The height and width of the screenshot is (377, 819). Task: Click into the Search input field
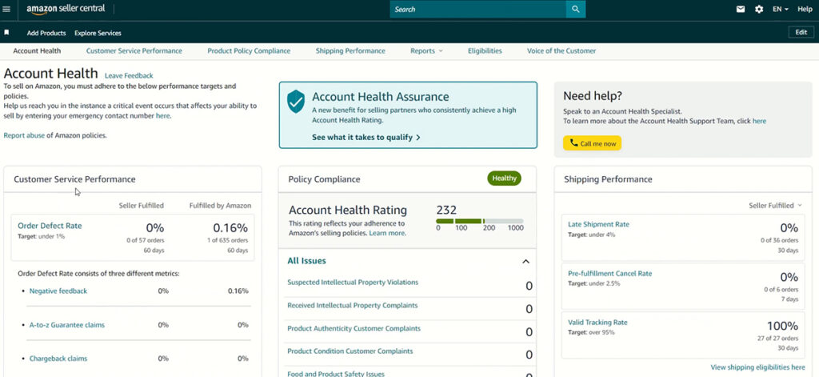pos(478,10)
